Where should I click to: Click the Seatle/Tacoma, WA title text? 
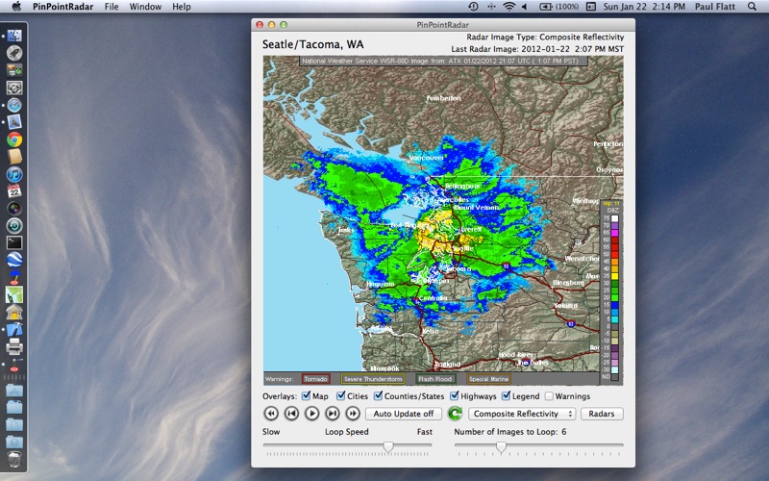tap(313, 44)
